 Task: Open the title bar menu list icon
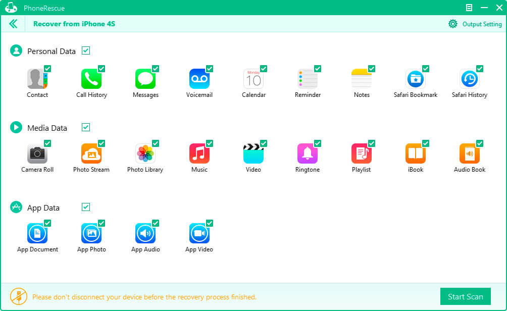(469, 8)
